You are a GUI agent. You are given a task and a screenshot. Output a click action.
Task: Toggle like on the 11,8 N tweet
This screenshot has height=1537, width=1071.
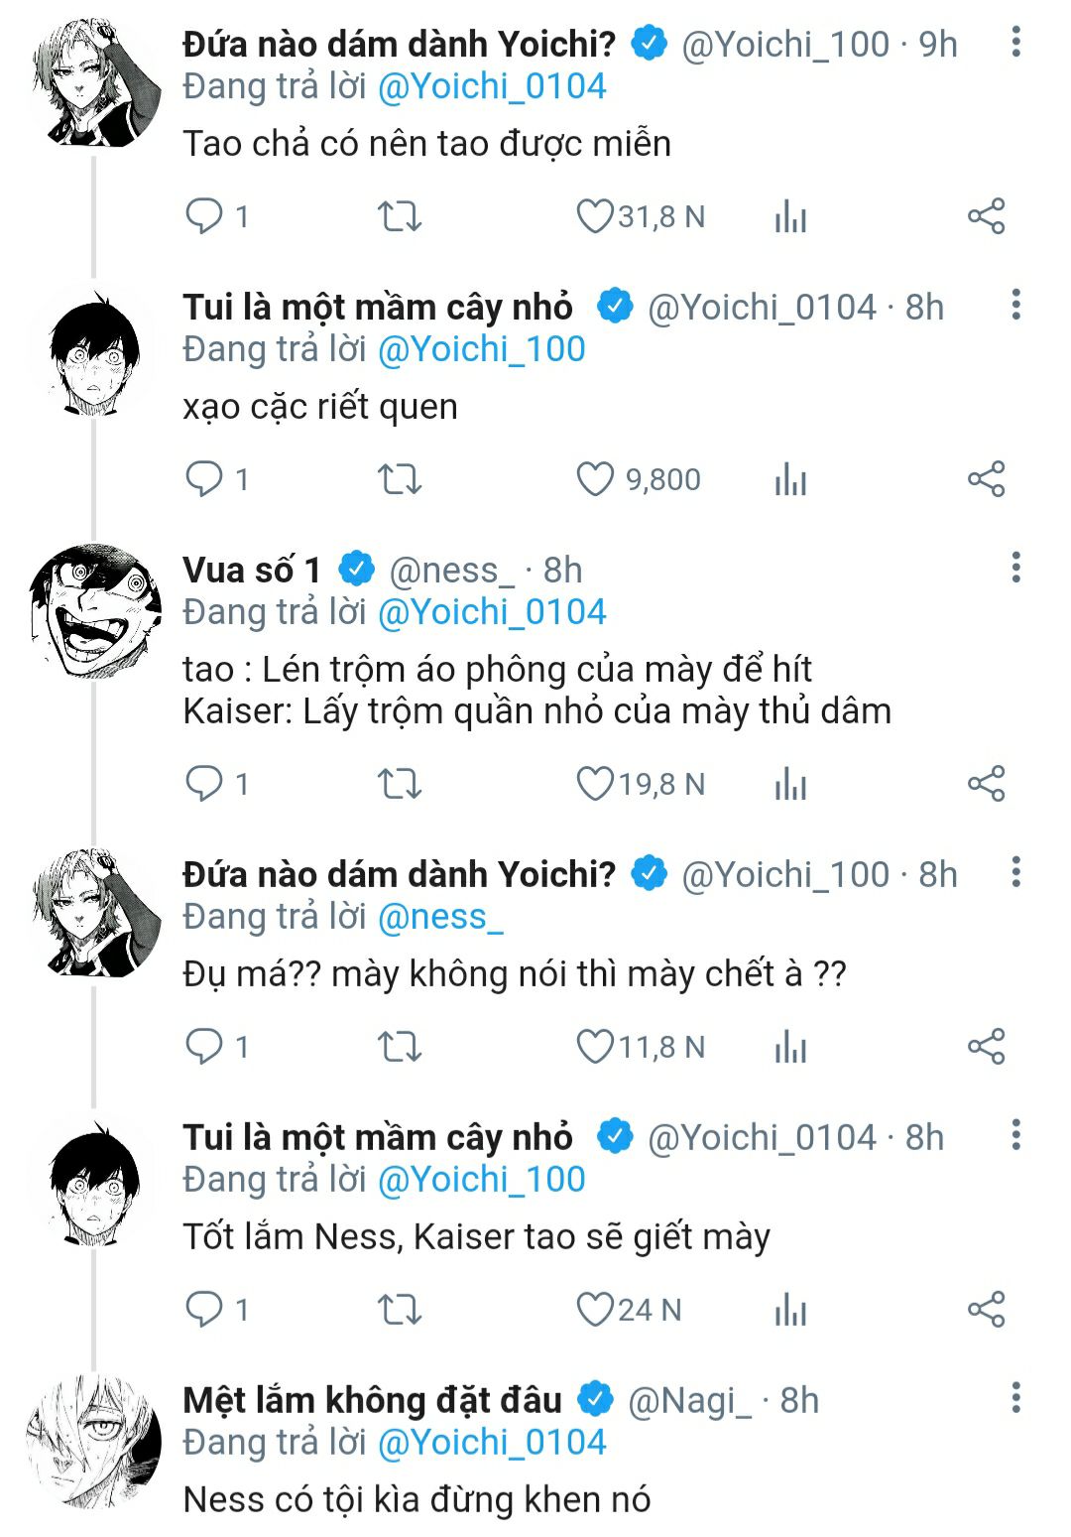[x=595, y=1047]
